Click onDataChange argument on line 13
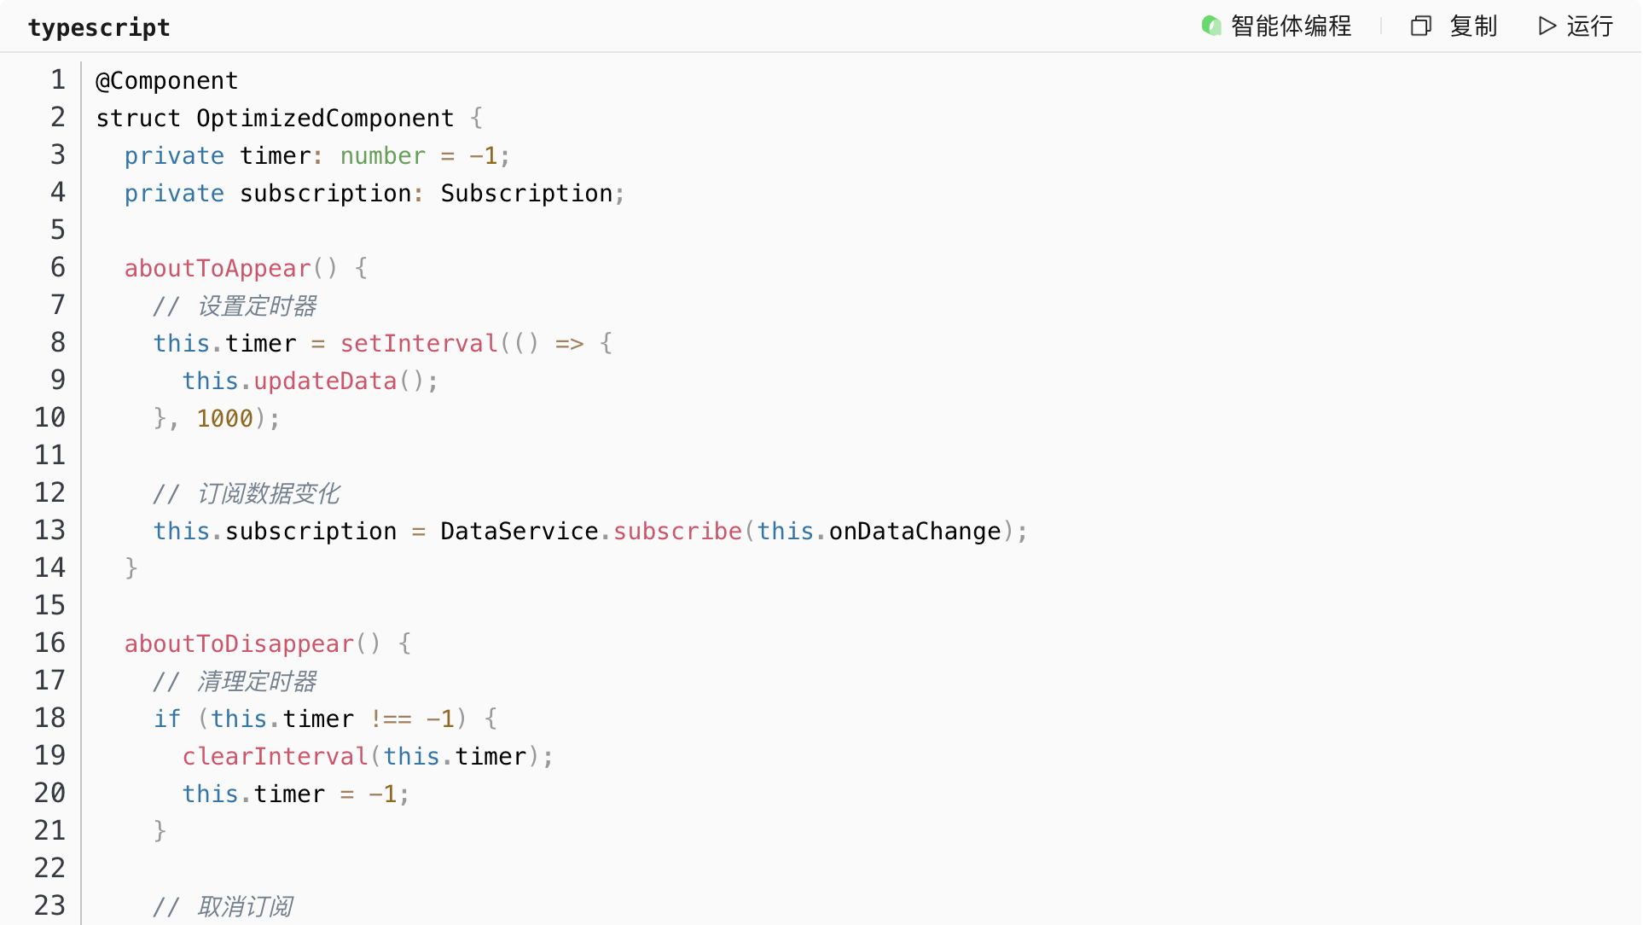This screenshot has width=1643, height=925. coord(914,531)
